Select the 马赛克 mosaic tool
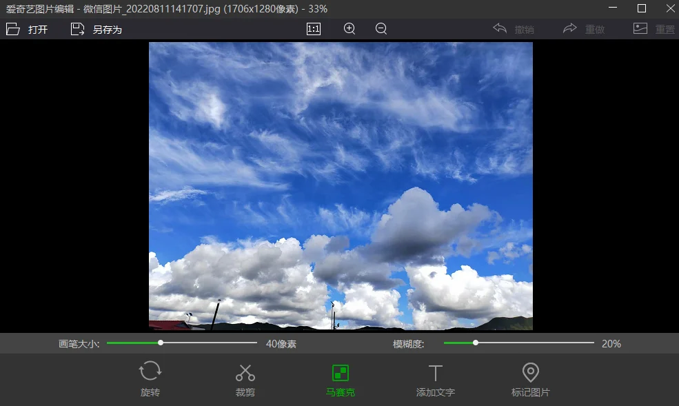 click(x=341, y=380)
